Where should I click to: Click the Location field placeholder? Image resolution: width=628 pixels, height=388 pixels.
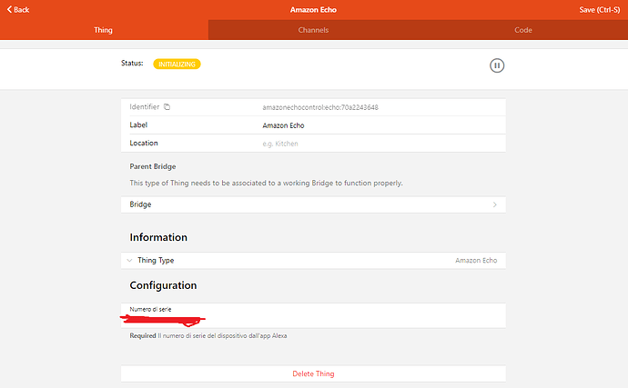coord(280,144)
